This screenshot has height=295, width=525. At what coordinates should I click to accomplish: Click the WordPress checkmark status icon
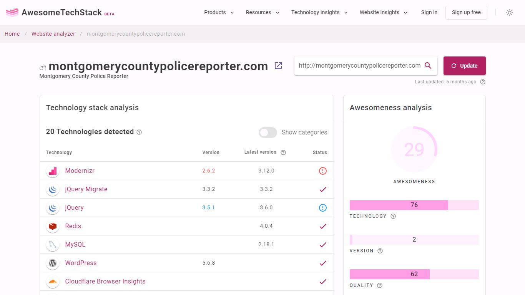(323, 263)
